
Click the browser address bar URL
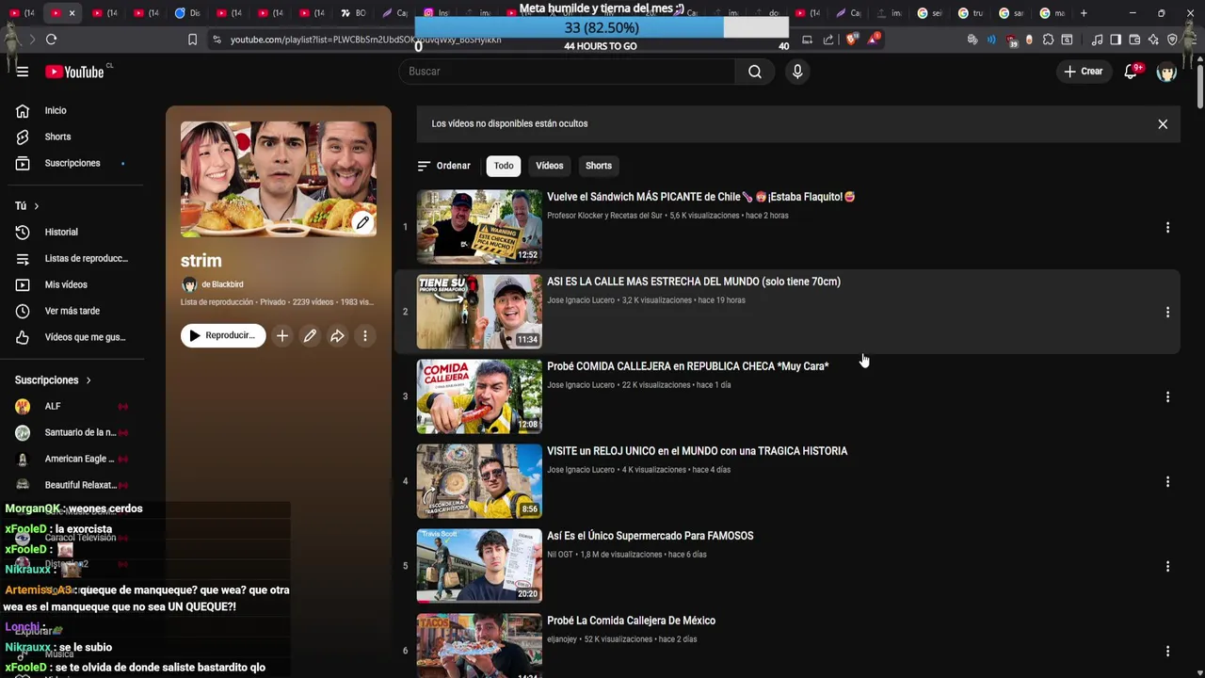click(x=365, y=40)
